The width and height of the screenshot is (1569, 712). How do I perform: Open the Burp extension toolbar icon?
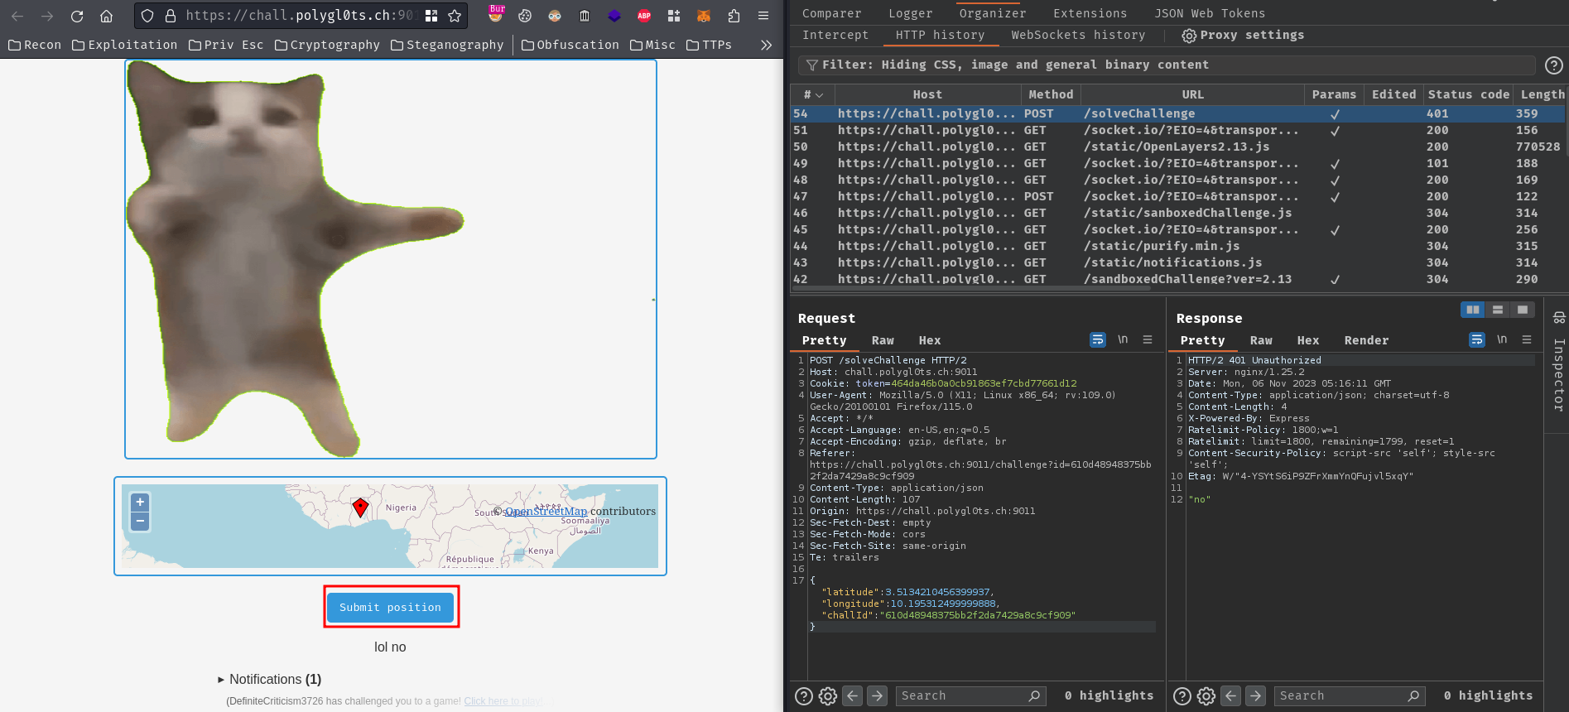click(x=496, y=14)
